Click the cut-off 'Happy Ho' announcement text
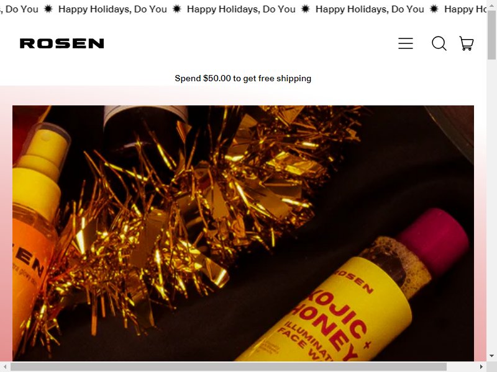The width and height of the screenshot is (497, 372). [465, 9]
